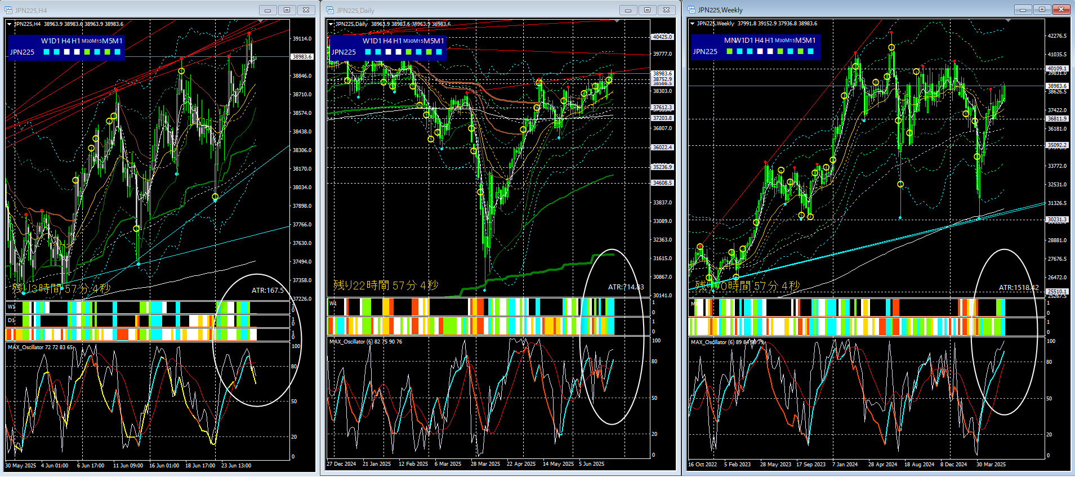
Task: Click the ATR:167.5 text in H4 chart
Action: click(x=267, y=291)
